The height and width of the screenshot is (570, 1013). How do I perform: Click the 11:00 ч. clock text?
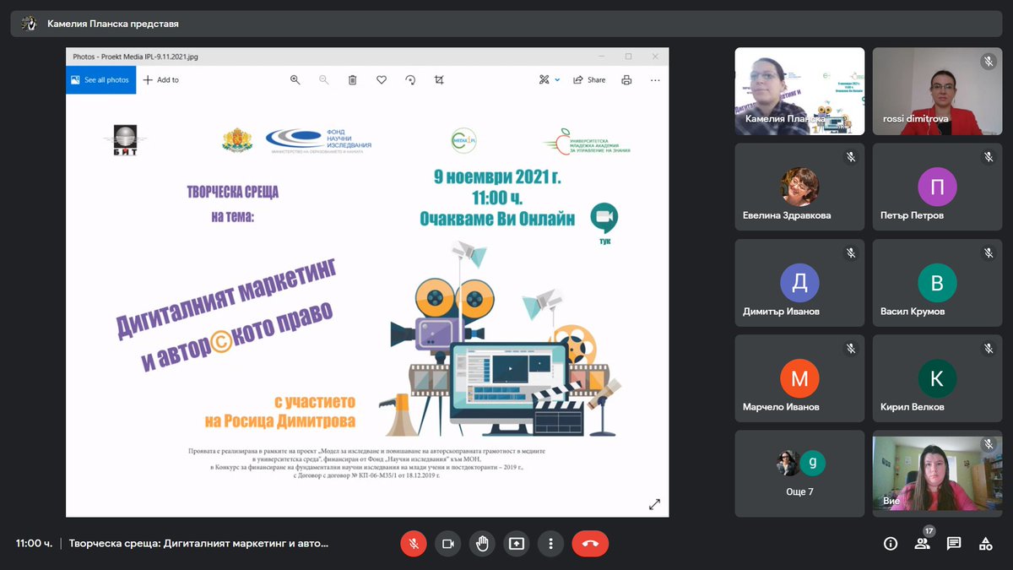34,544
